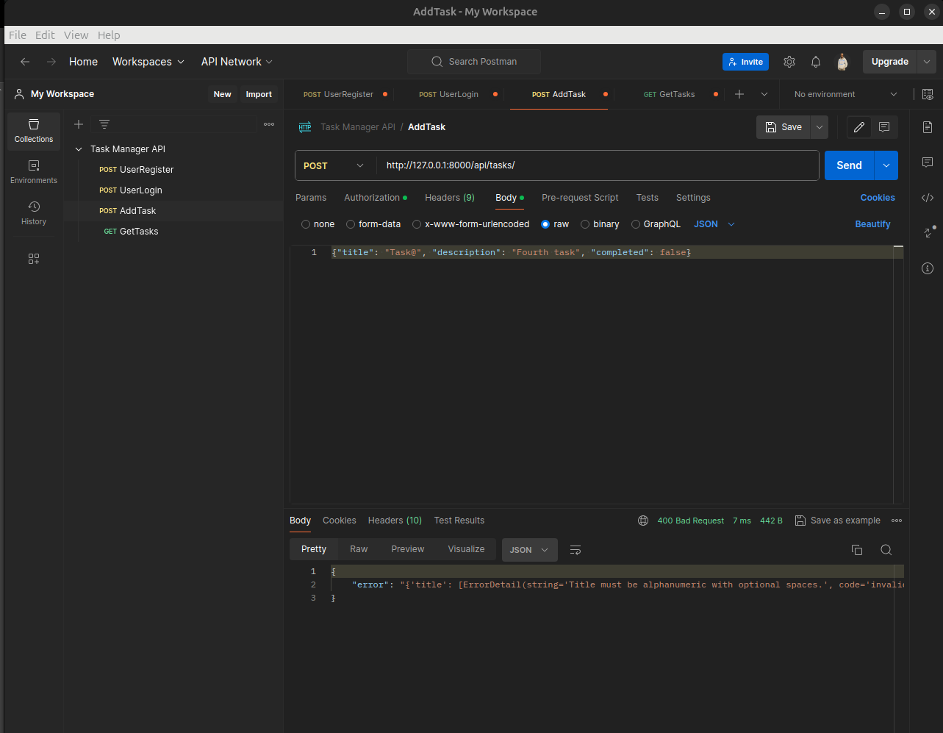The height and width of the screenshot is (733, 943).
Task: Go forward with the right arrow
Action: (x=51, y=62)
